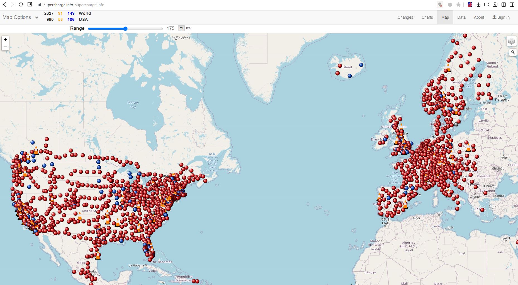Open the browser sidebar panel icon

(x=512, y=5)
